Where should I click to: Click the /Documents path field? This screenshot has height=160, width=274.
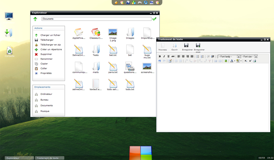click(x=96, y=19)
